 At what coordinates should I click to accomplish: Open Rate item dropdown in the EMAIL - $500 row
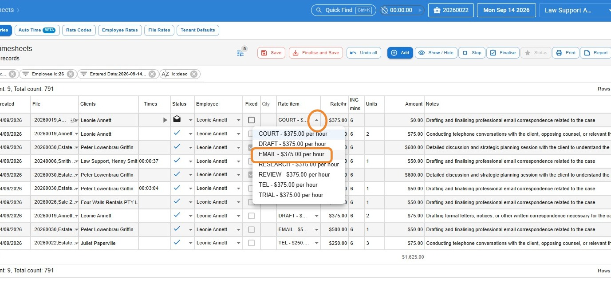click(x=316, y=230)
